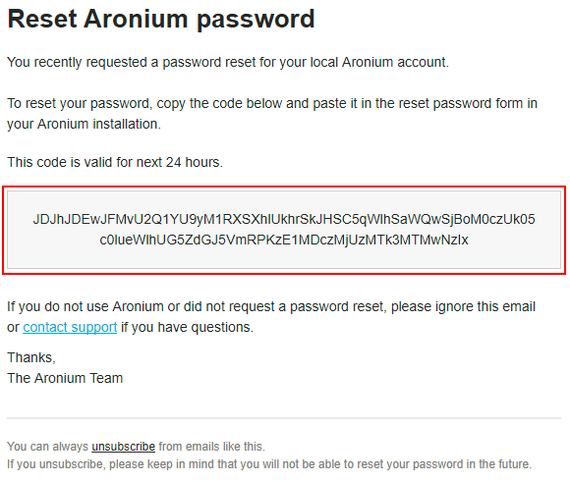Image resolution: width=570 pixels, height=482 pixels.
Task: Click the first line of the reset code
Action: coord(284,219)
